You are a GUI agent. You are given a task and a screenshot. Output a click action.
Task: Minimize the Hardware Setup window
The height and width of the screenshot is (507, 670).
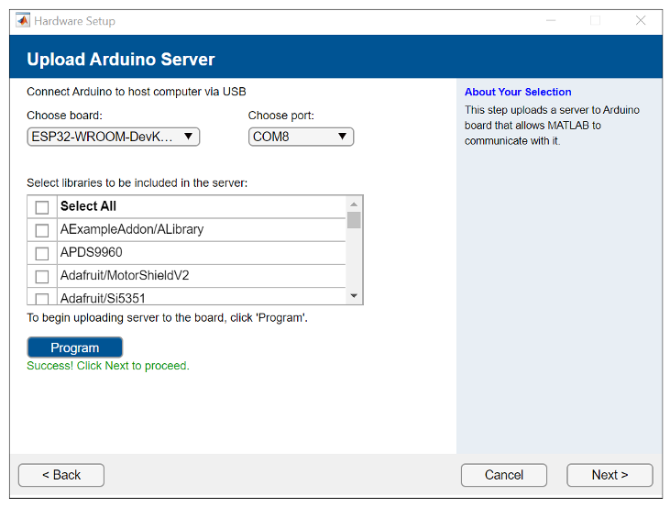coord(551,20)
